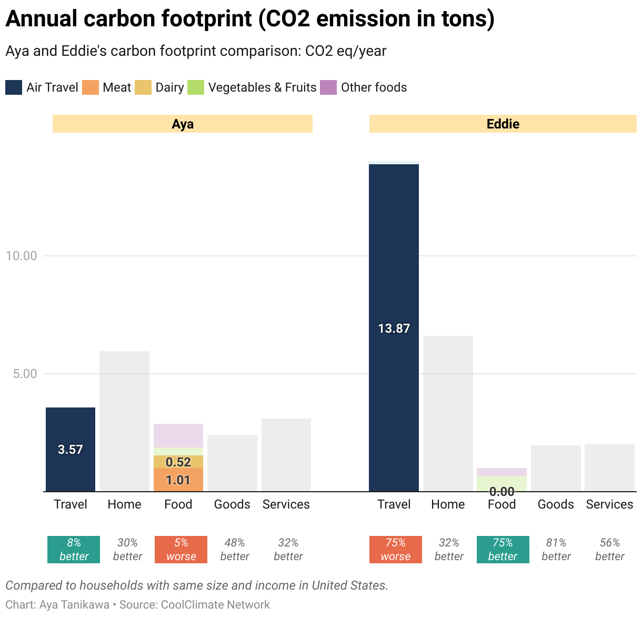Select the Eddie panel header
The height and width of the screenshot is (617, 642).
tap(503, 124)
